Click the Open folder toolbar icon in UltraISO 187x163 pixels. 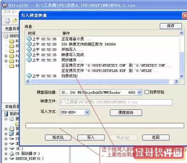click(x=15, y=20)
